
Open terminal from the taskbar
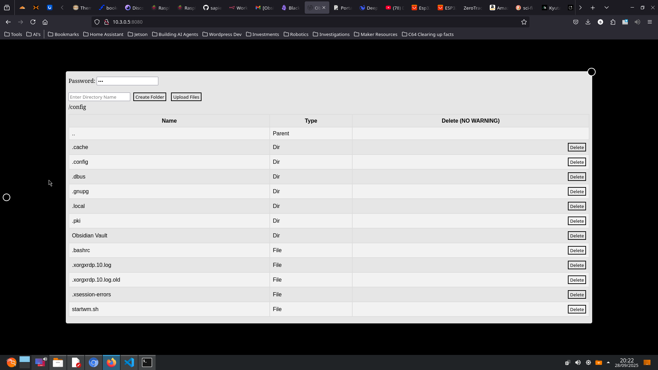(x=147, y=362)
